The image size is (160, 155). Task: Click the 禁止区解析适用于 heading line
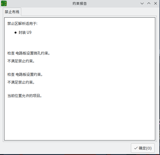pos(22,24)
